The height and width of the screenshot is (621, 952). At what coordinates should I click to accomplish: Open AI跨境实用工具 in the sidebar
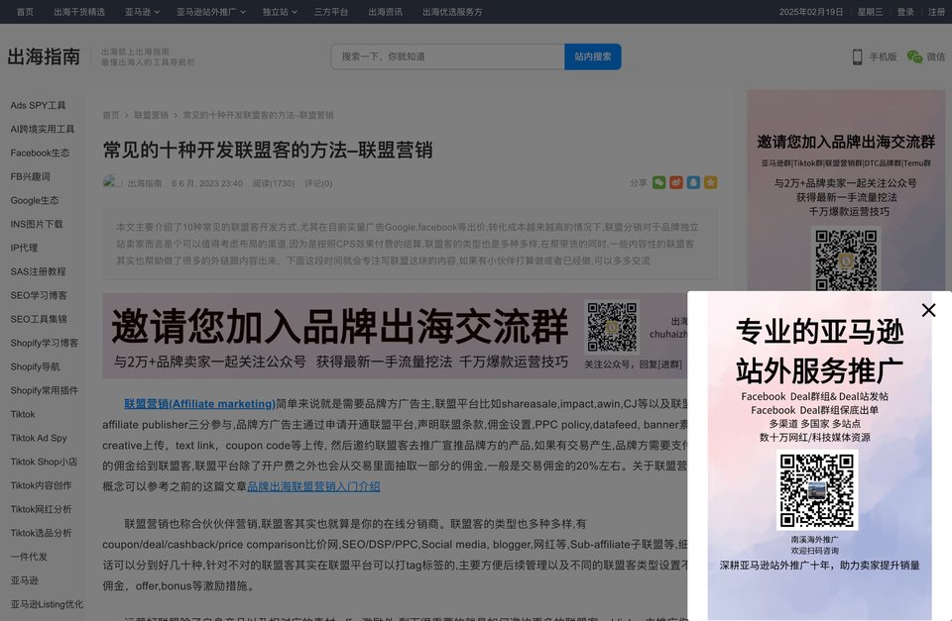[43, 129]
